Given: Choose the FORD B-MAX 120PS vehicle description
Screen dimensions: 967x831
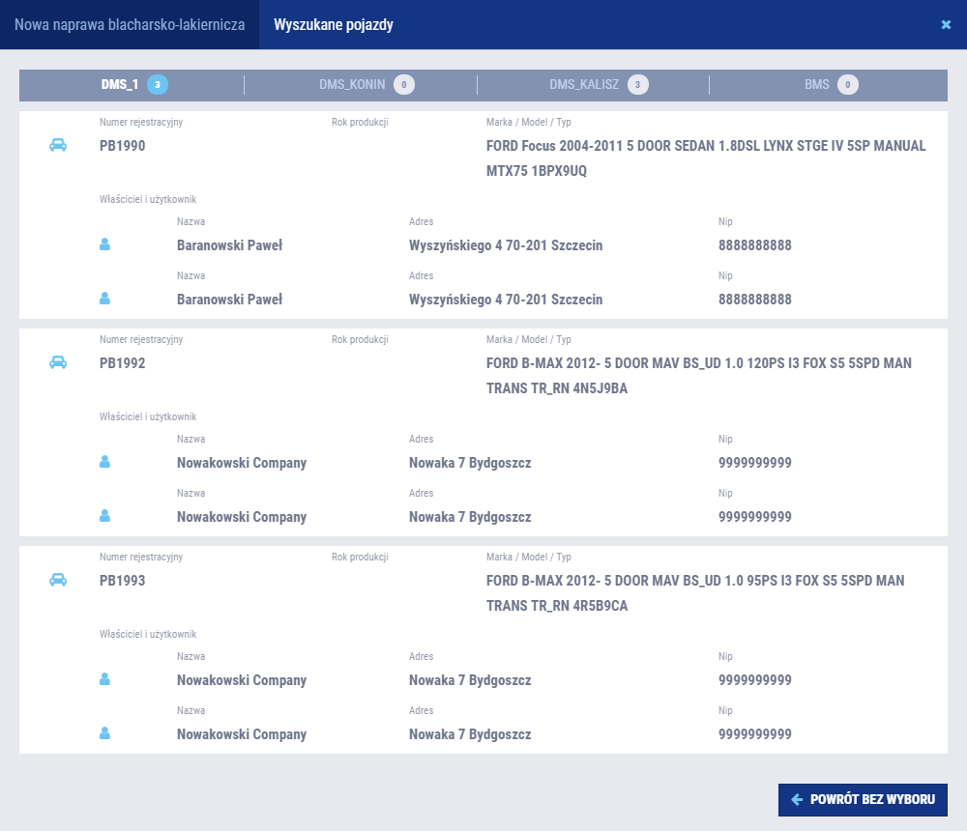Looking at the screenshot, I should coord(698,376).
